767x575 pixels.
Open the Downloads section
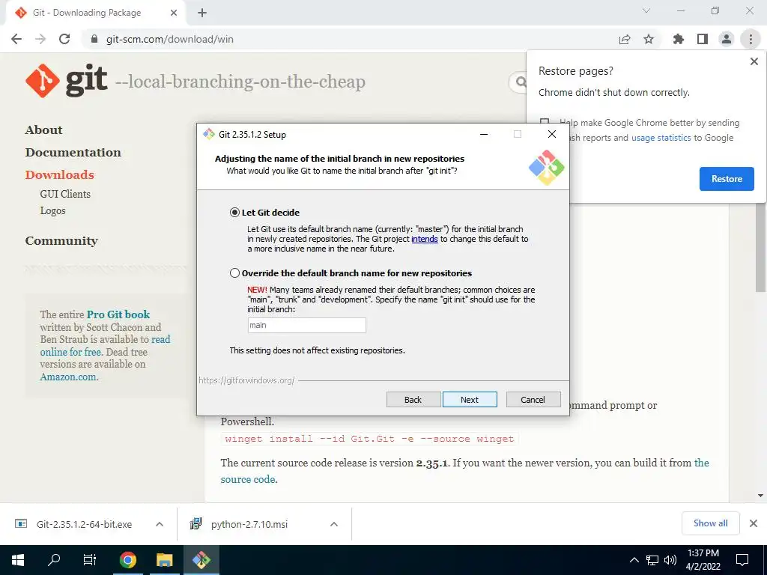[60, 174]
